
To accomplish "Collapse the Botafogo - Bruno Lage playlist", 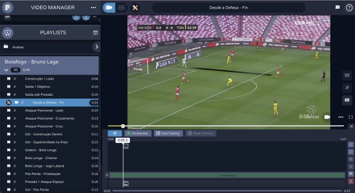I will click(6, 70).
